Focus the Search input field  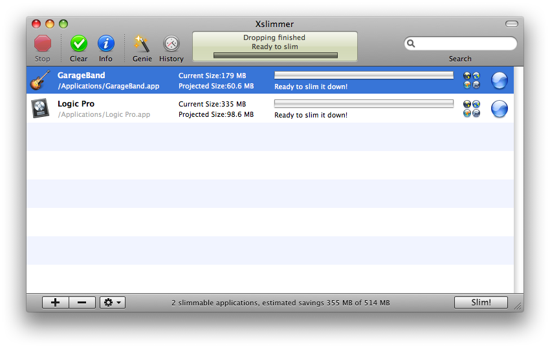460,43
